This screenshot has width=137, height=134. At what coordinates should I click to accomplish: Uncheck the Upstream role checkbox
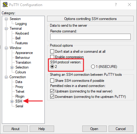pyautogui.click(x=52, y=91)
